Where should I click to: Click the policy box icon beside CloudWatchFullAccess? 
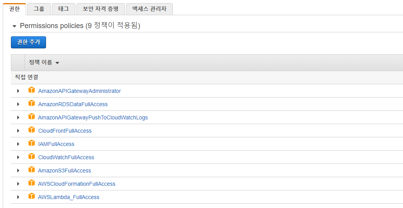pyautogui.click(x=32, y=156)
